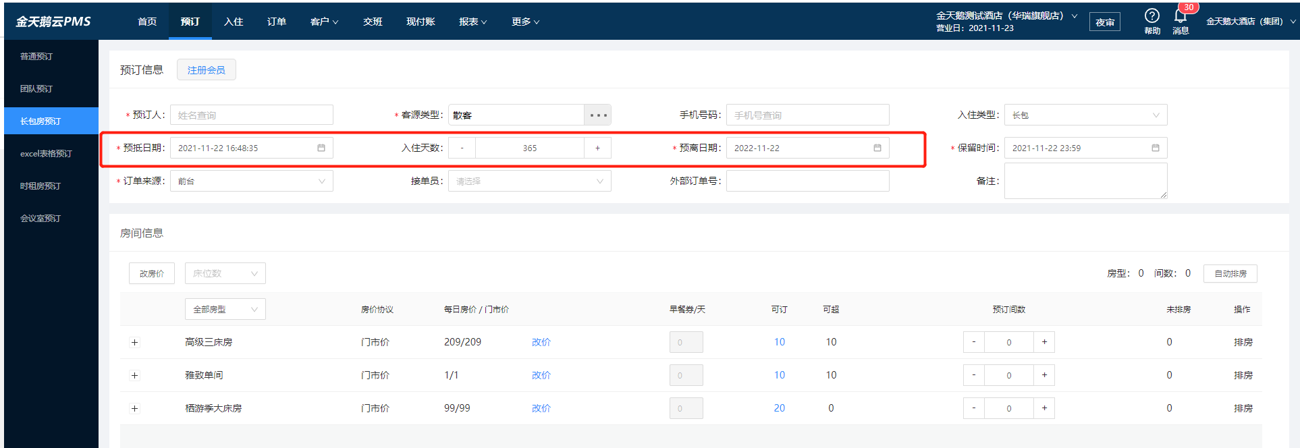Click 排房 for 雅致单间
This screenshot has width=1300, height=448.
tap(1243, 375)
